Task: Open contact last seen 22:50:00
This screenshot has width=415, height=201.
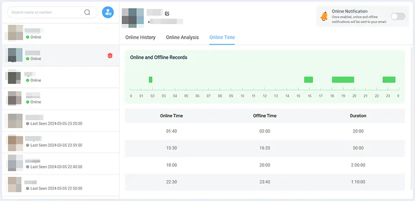Action: click(x=61, y=186)
